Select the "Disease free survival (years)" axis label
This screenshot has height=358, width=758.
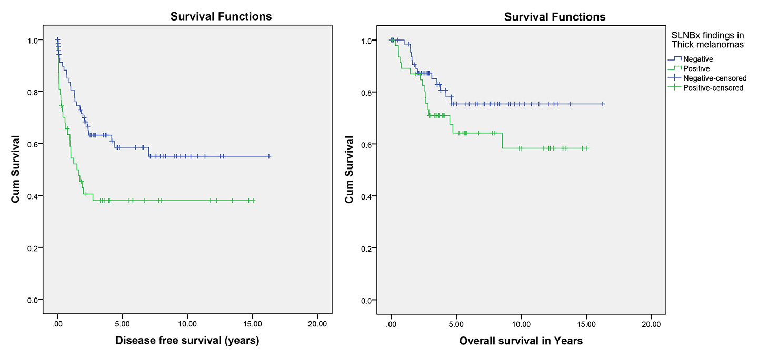187,341
